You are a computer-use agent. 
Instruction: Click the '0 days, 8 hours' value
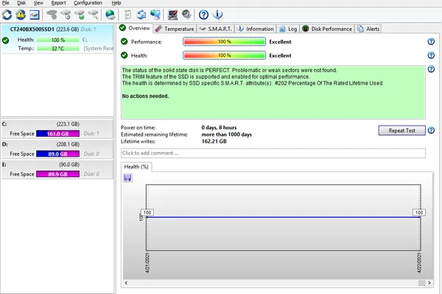219,127
